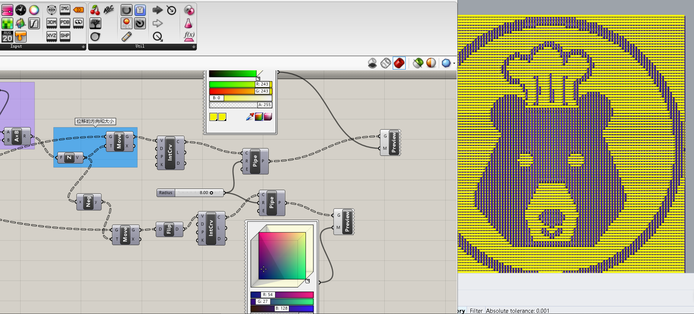Click the R: 54 channel slider
This screenshot has width=694, height=314.
coord(282,295)
